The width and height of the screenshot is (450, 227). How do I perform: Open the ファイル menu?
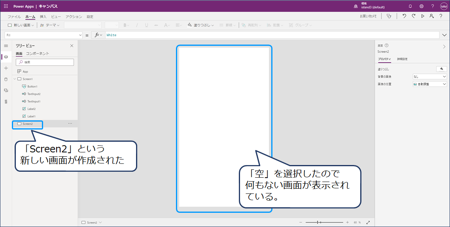(x=14, y=17)
